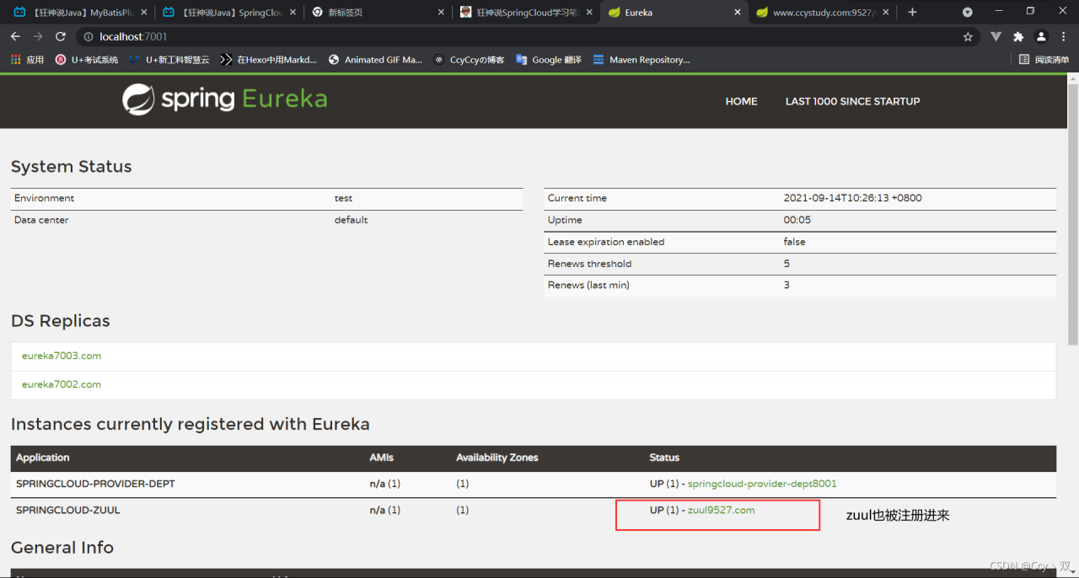This screenshot has width=1079, height=578.
Task: Click the Status column header
Action: pos(664,458)
